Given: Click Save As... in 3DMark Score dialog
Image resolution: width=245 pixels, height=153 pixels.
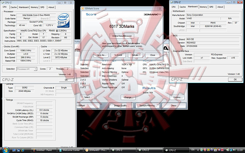Looking at the screenshot, I should (101, 55).
